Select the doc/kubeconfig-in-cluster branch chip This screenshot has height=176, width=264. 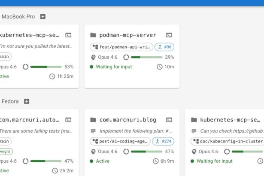[x=227, y=141]
